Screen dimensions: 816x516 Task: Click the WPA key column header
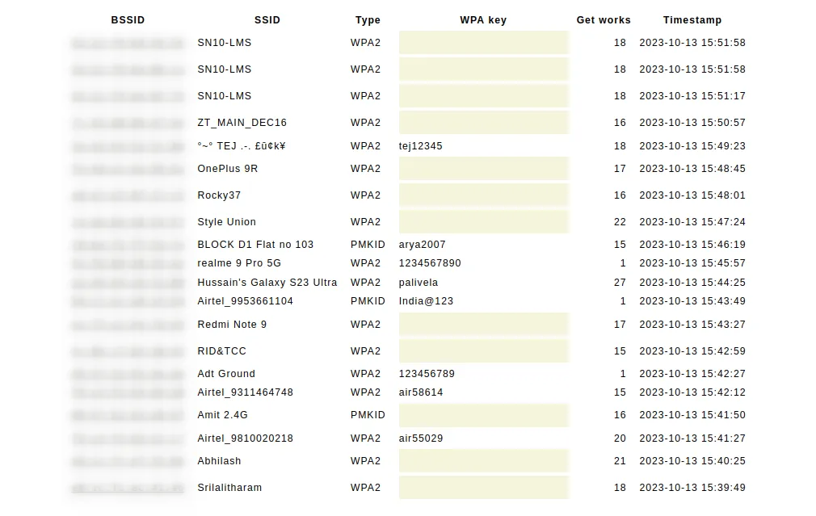[x=483, y=19]
